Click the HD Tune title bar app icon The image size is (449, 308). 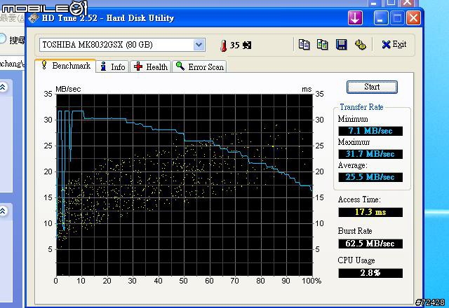pos(34,18)
